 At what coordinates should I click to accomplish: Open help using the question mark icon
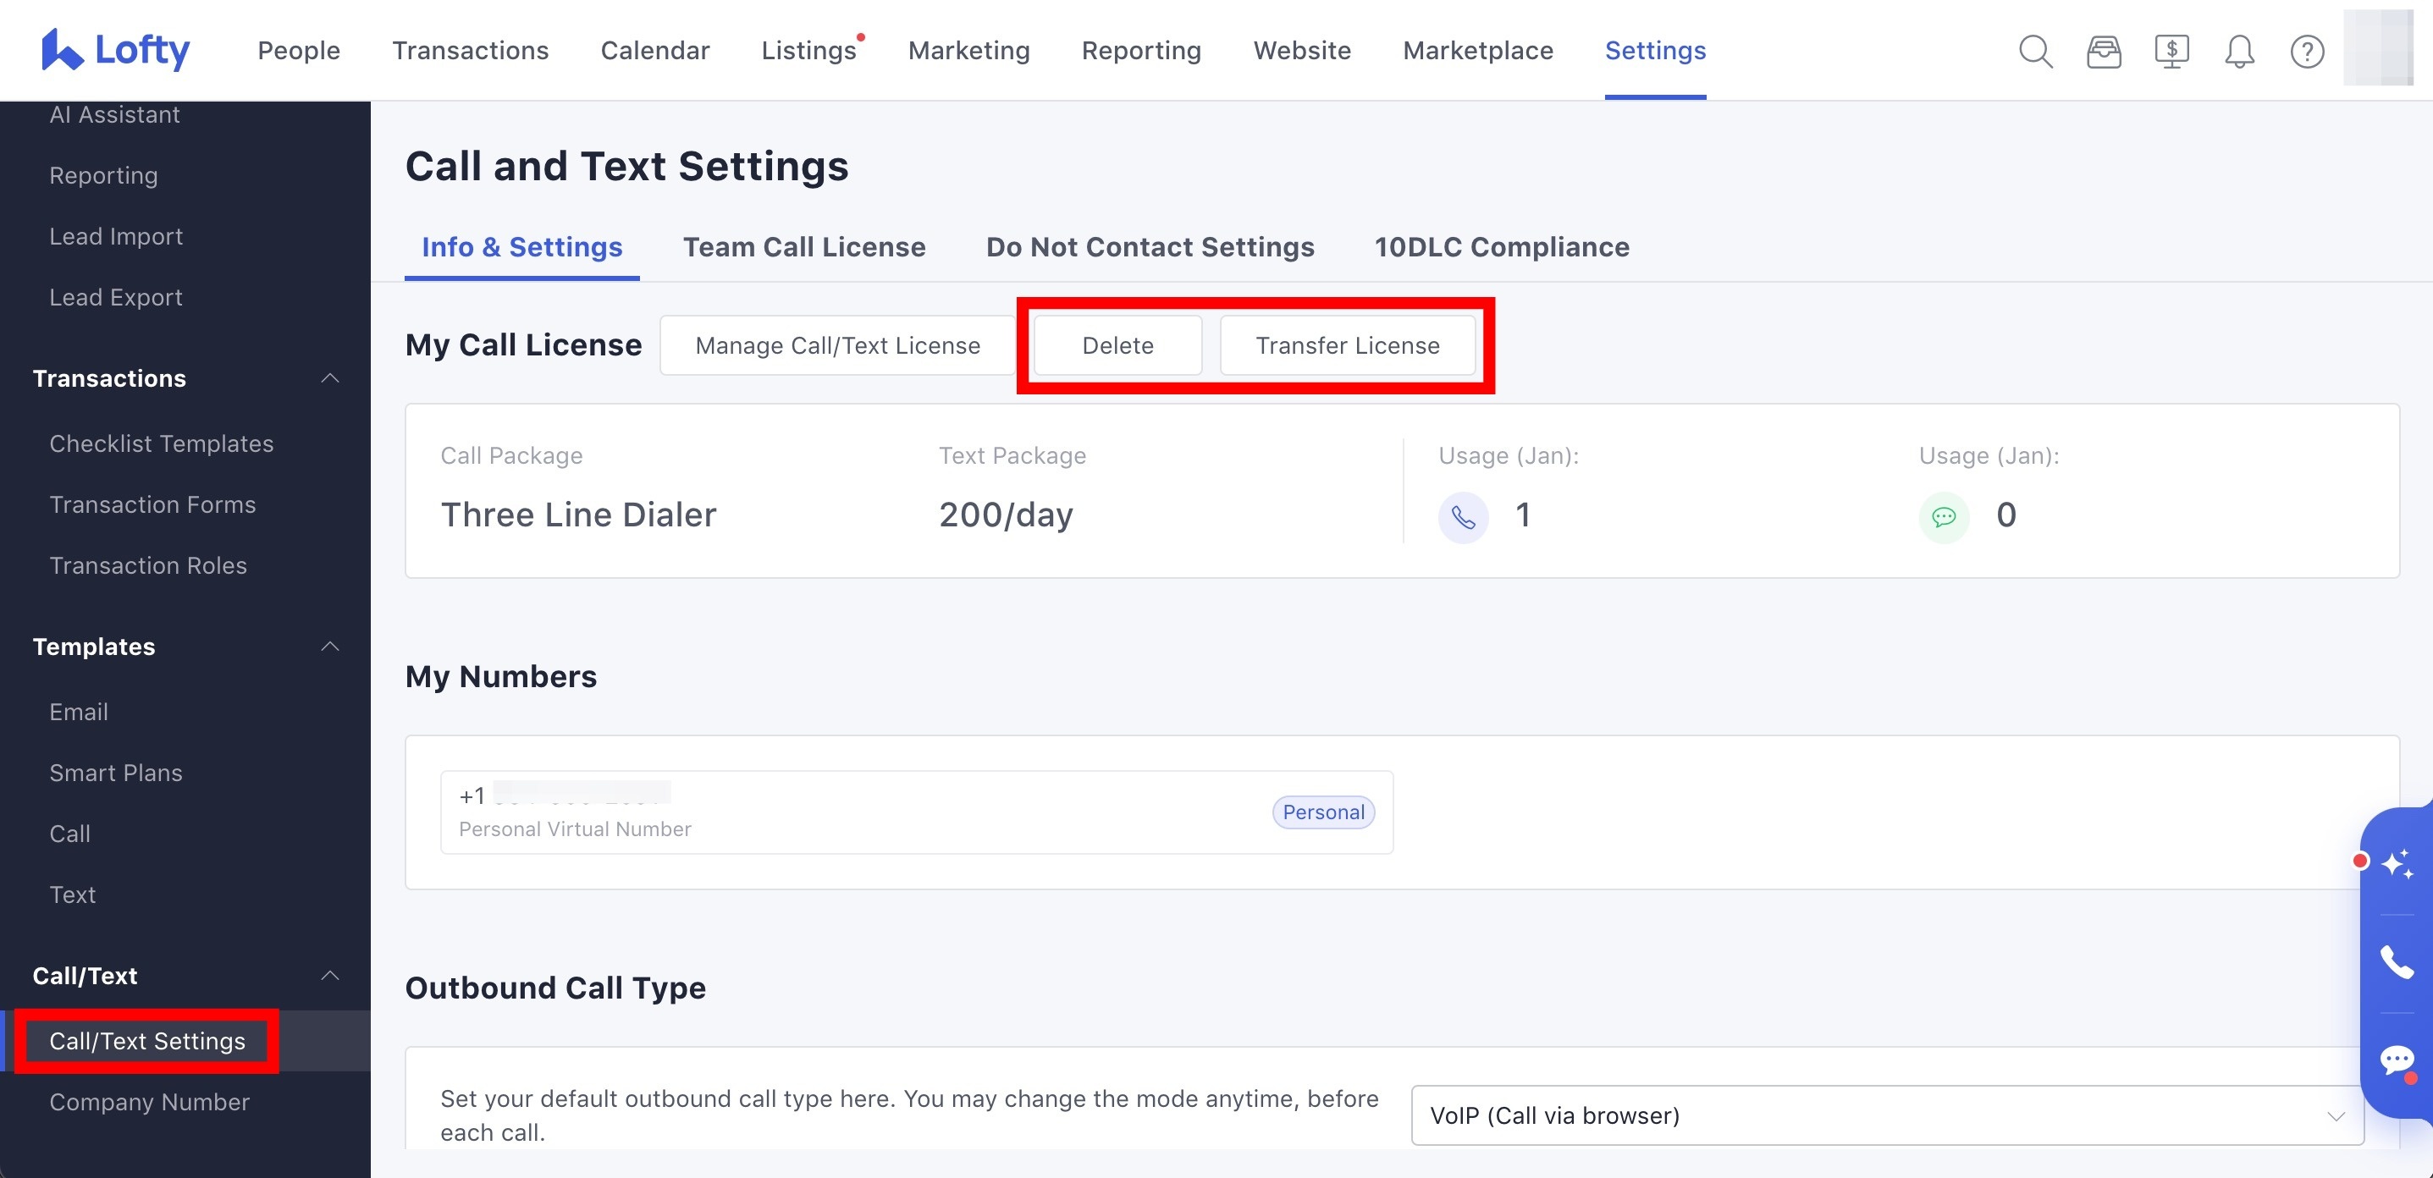tap(2306, 52)
